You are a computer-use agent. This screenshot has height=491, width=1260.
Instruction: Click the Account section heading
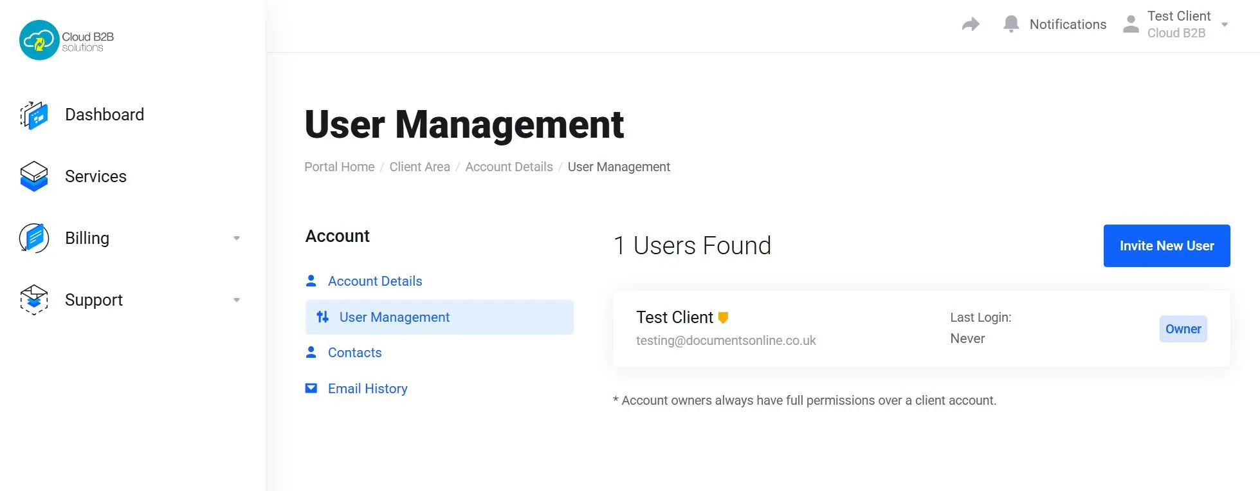tap(338, 236)
